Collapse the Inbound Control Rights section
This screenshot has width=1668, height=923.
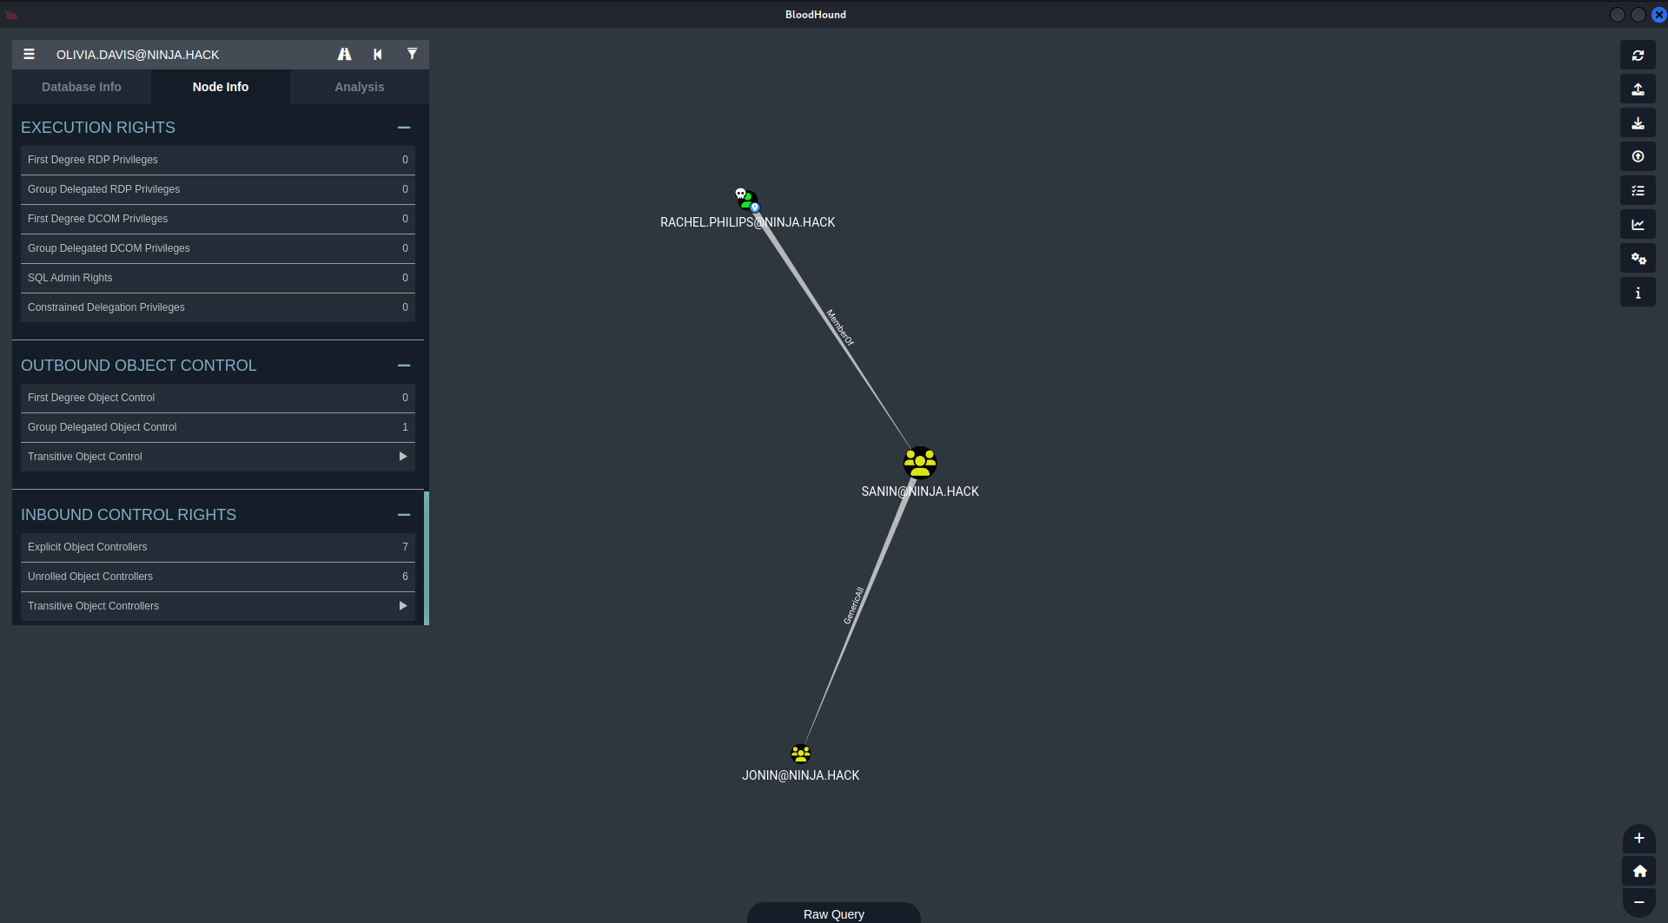pos(403,515)
